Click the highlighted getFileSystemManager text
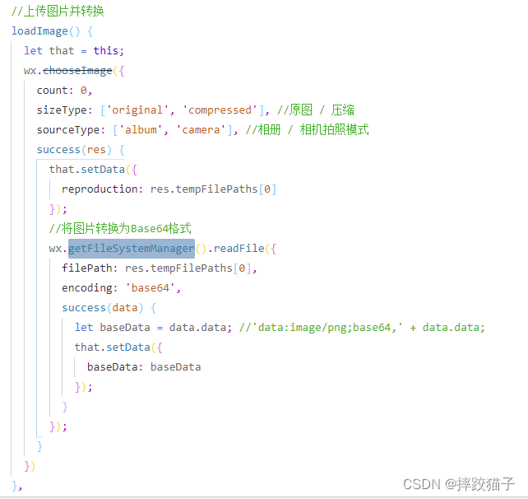528x499 pixels. [132, 249]
